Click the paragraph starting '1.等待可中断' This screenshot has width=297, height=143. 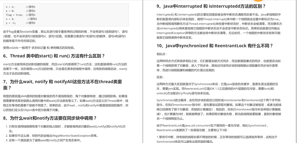[x=217, y=139]
